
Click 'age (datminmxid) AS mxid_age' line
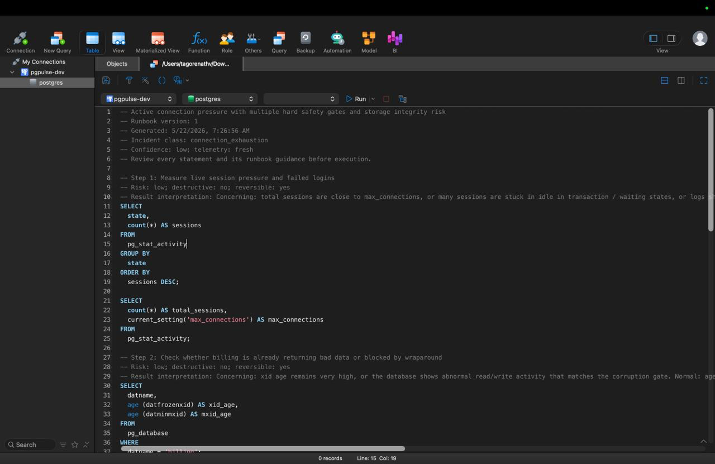pos(179,414)
